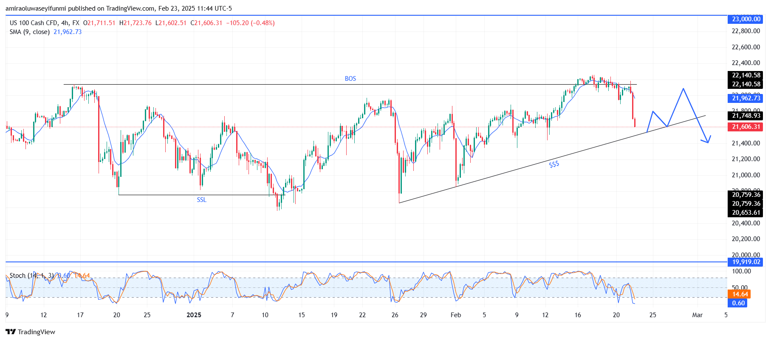
Task: Click the Stoch (14, 1, 3) indicator legend
Action: (x=32, y=276)
